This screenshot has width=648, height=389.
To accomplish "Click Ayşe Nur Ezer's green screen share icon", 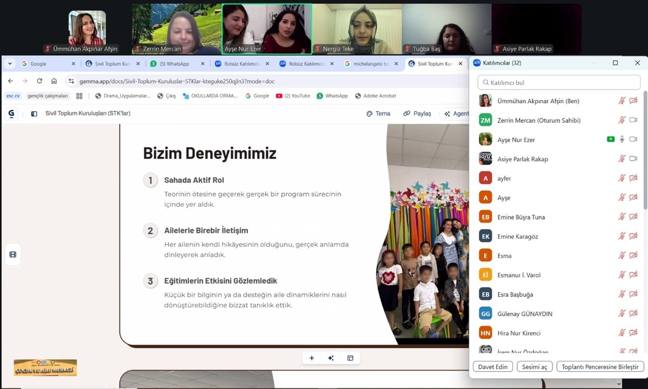I will tap(611, 139).
